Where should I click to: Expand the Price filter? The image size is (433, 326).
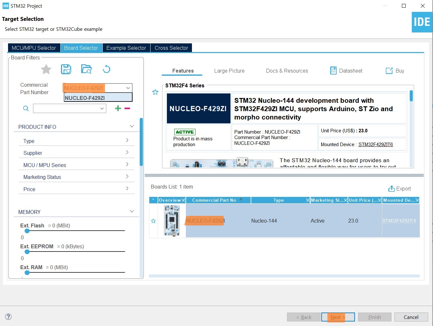pos(127,189)
